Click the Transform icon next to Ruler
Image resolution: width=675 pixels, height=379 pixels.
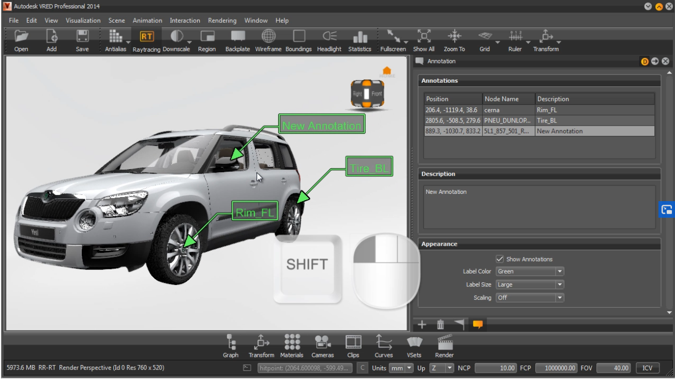546,36
